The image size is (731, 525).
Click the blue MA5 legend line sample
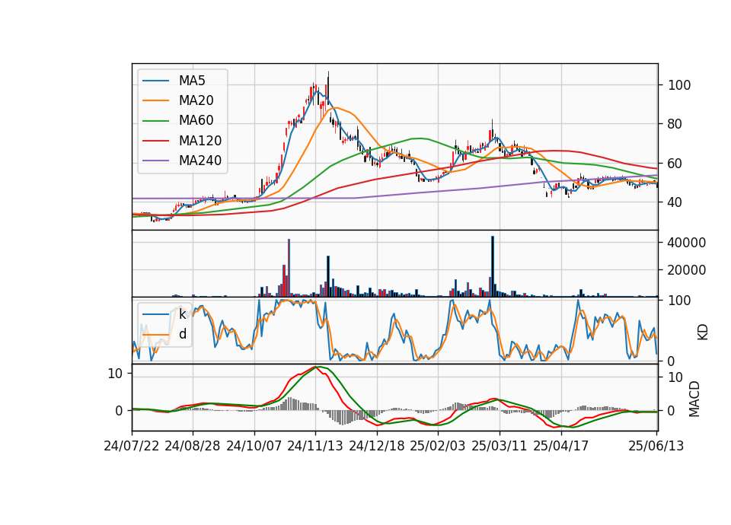point(155,81)
